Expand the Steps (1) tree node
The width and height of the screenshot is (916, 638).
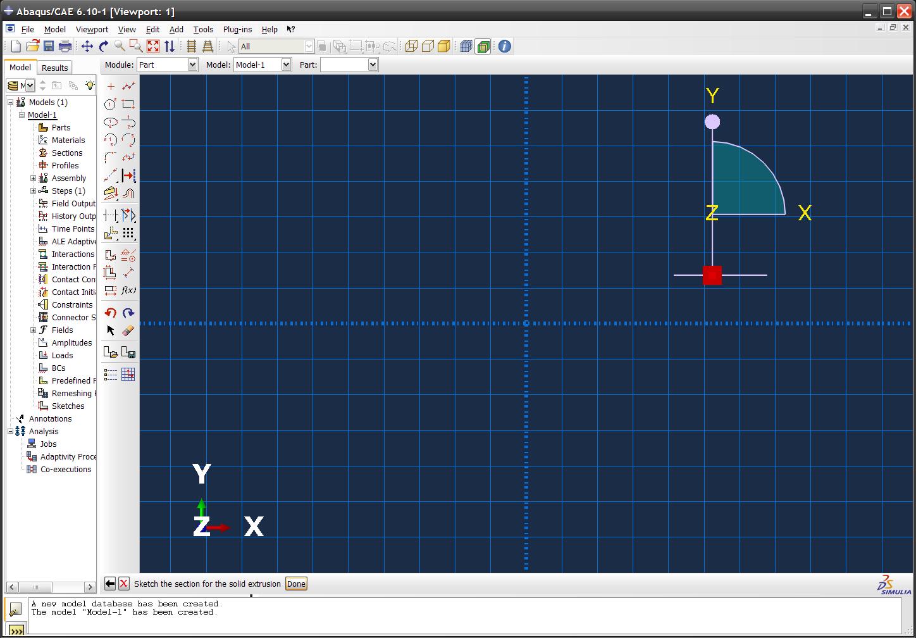pos(34,191)
